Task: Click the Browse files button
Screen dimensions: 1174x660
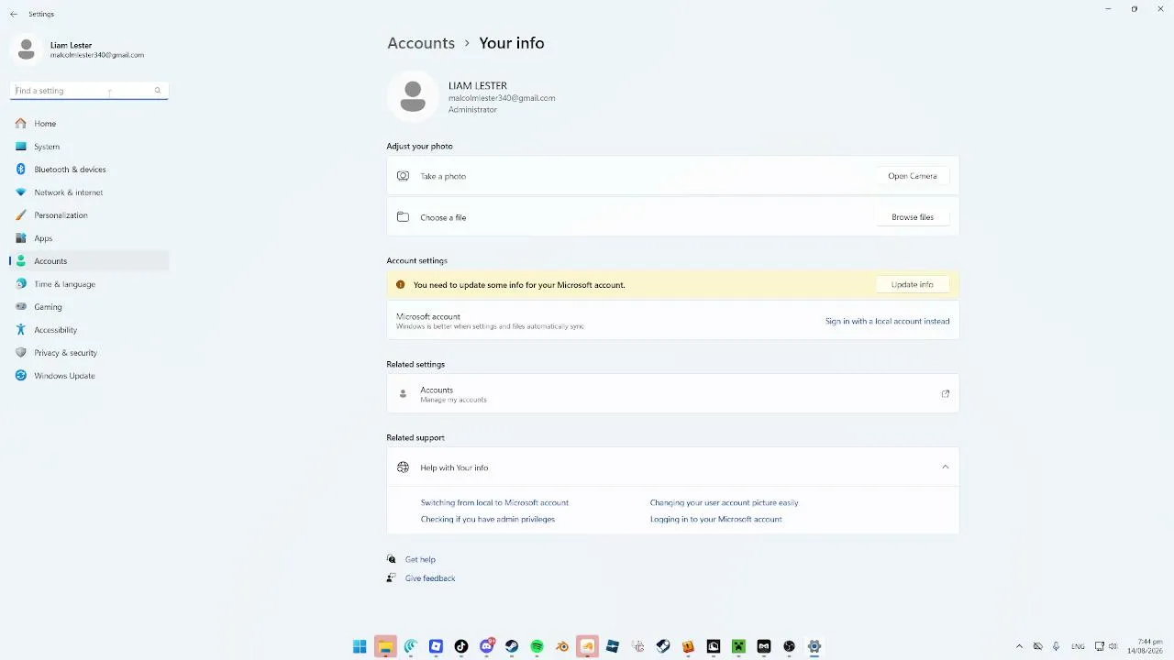Action: [x=913, y=217]
